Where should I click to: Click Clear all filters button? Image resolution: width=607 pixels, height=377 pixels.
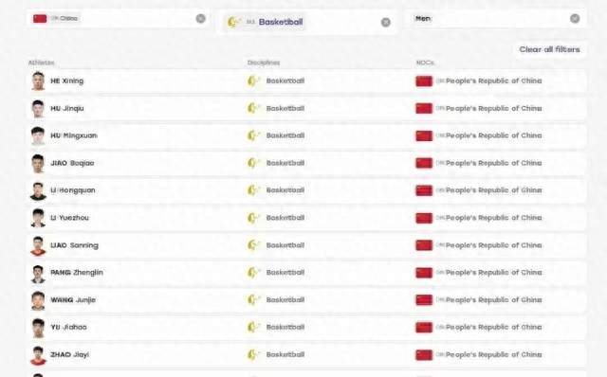[x=549, y=49]
